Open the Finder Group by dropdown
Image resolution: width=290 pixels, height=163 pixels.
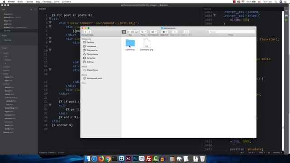(154, 32)
